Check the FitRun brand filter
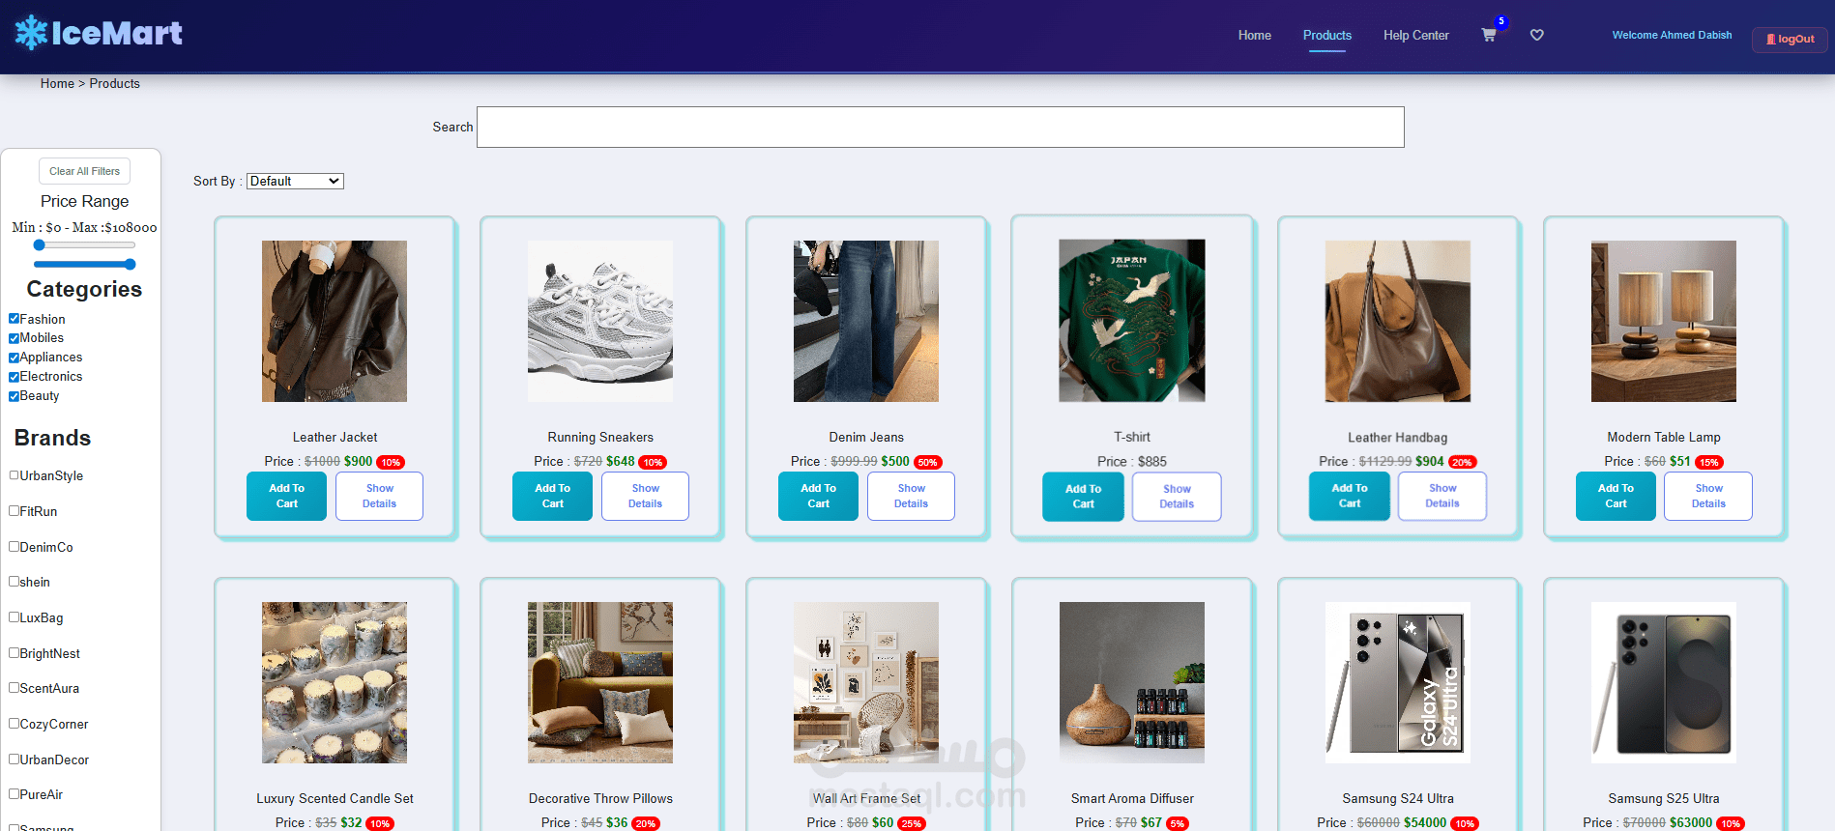The width and height of the screenshot is (1835, 831). [x=14, y=511]
